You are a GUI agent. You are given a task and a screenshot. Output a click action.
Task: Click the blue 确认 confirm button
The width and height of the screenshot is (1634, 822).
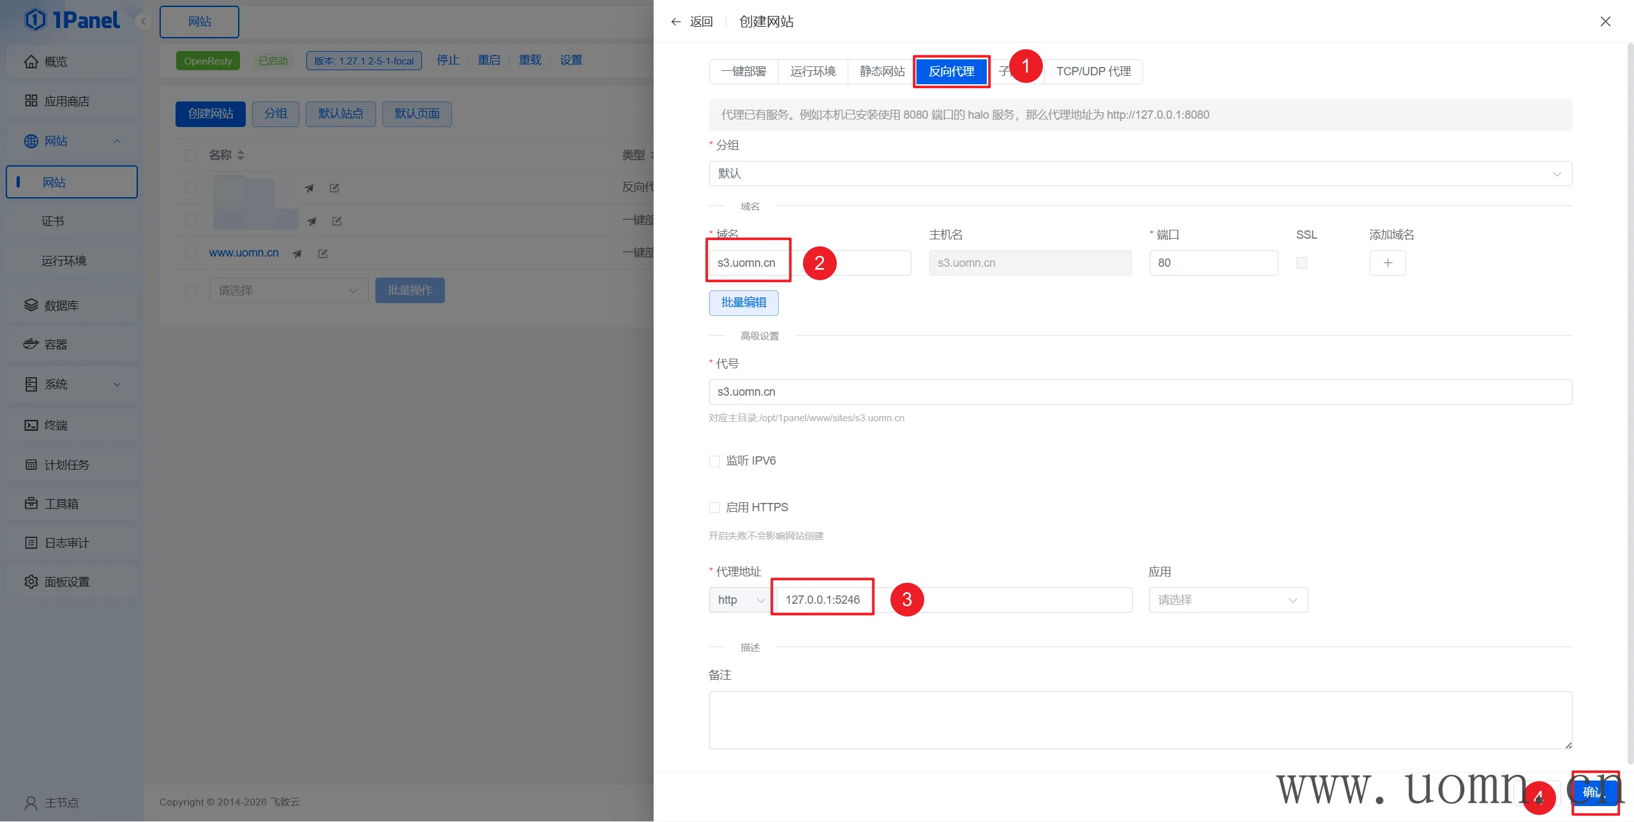[1594, 793]
